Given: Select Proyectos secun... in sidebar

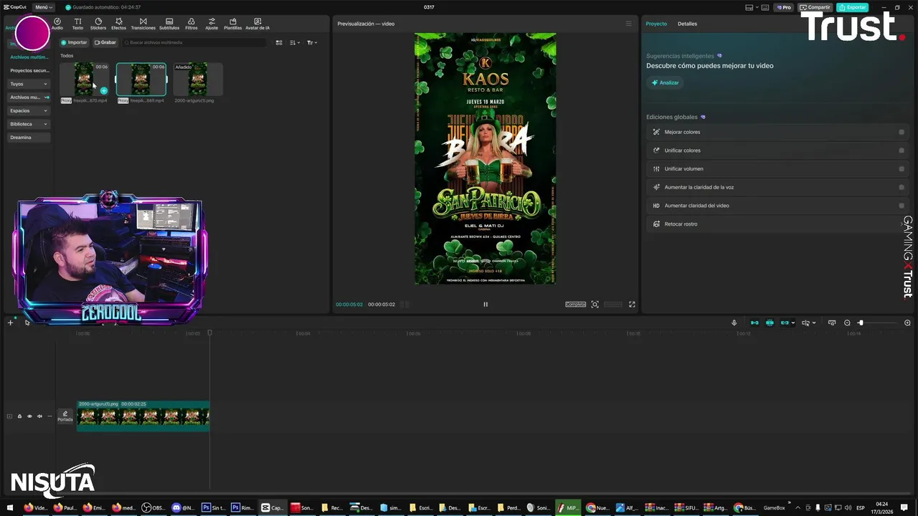Looking at the screenshot, I should [29, 70].
